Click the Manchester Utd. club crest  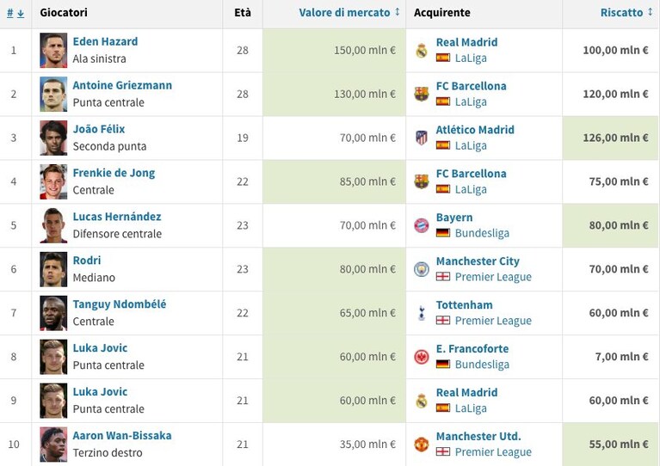point(422,445)
